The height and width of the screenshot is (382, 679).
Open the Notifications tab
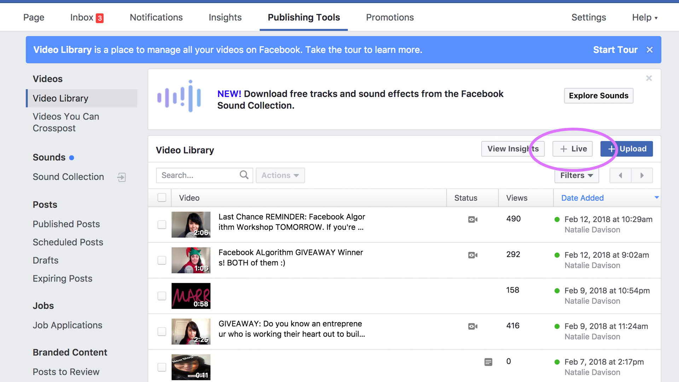tap(156, 17)
